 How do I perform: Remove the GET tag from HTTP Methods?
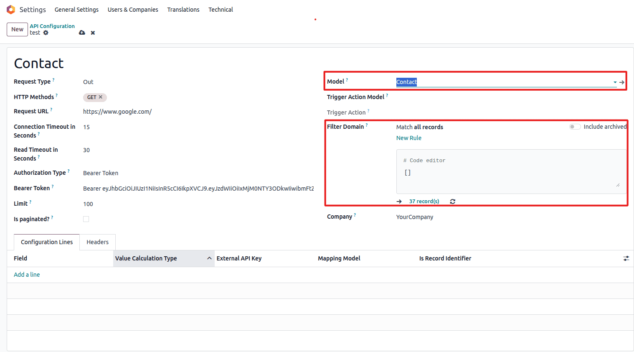[x=101, y=97]
